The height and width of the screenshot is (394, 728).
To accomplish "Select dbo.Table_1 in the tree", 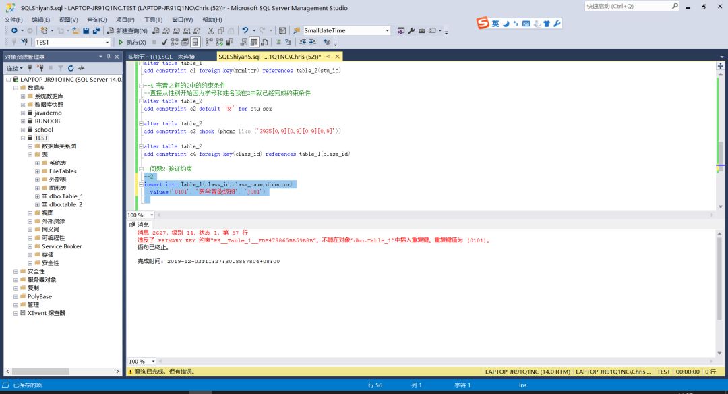I will 65,196.
